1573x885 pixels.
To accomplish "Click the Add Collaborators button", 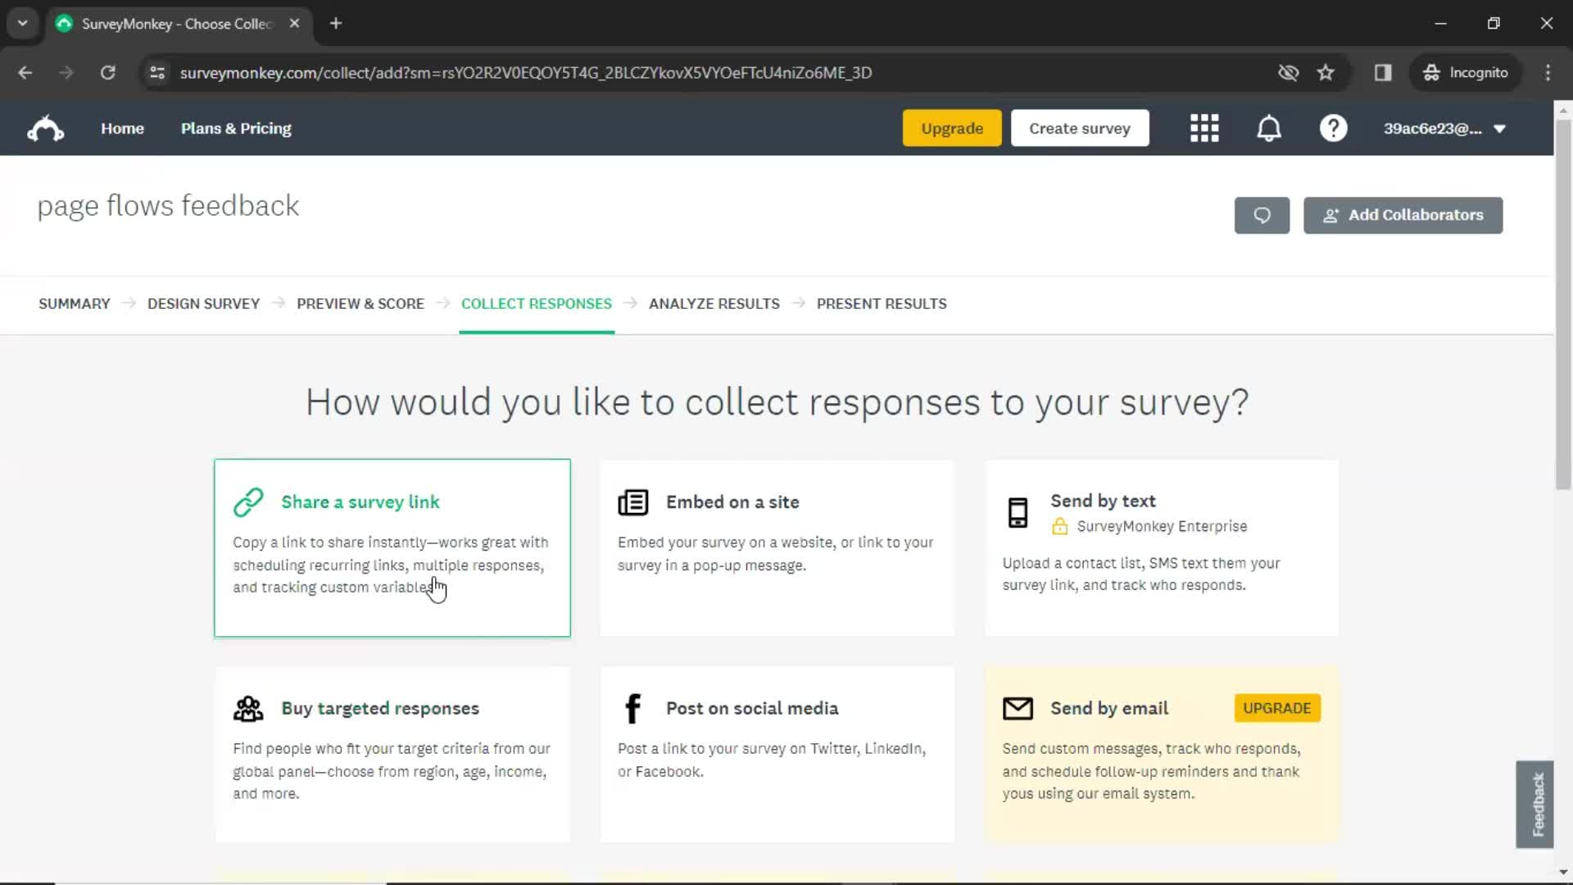I will tap(1403, 214).
